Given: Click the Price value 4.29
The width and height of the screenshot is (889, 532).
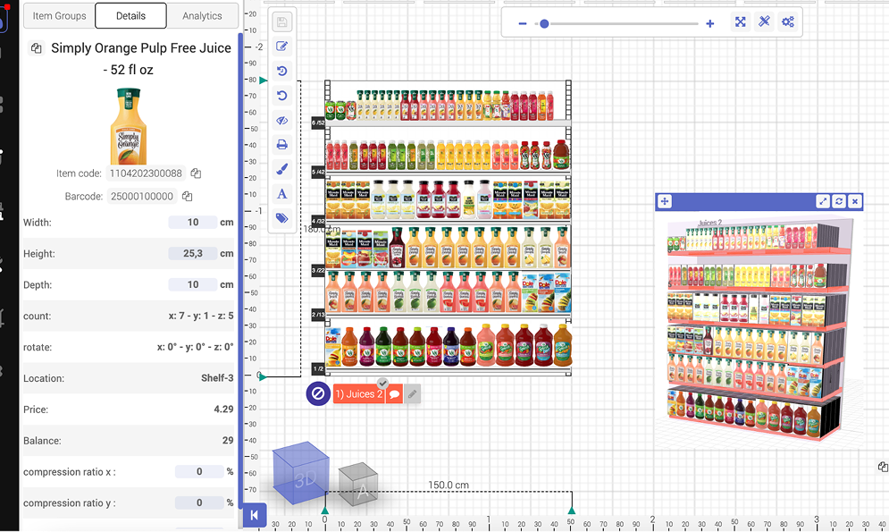Looking at the screenshot, I should point(223,410).
